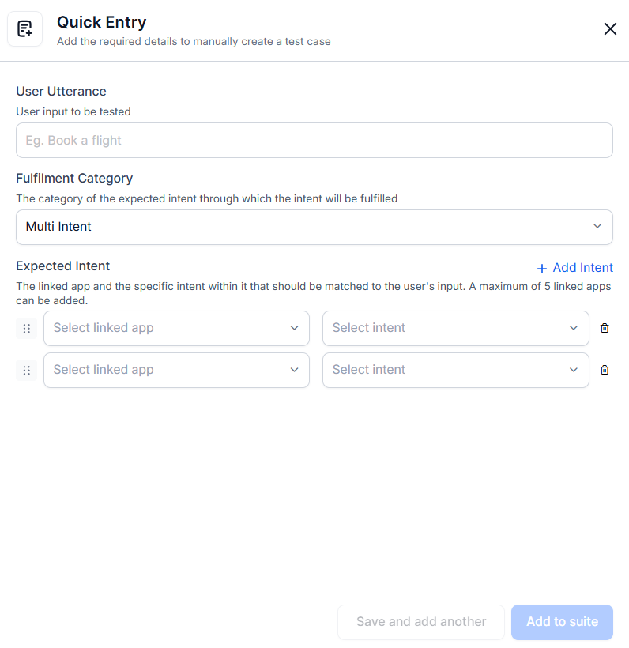Click the Expected Intent label
The image size is (629, 648).
63,266
